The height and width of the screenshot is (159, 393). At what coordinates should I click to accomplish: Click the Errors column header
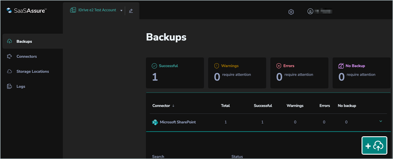point(324,106)
